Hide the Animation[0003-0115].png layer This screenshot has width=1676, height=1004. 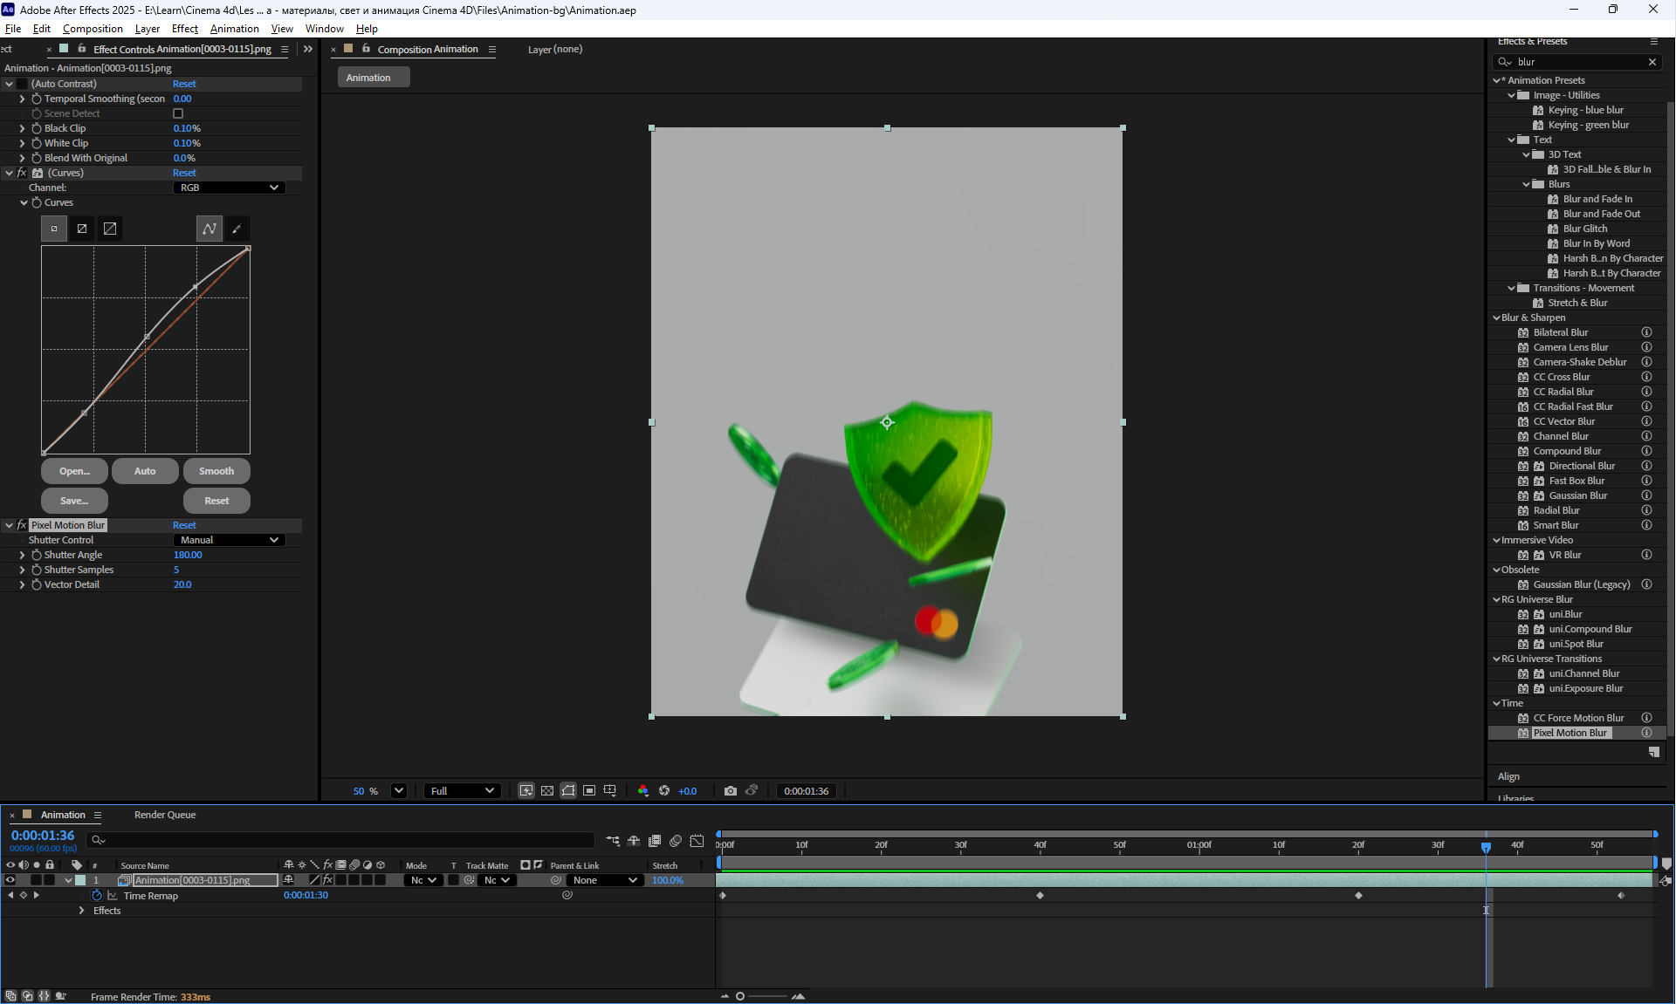point(10,880)
